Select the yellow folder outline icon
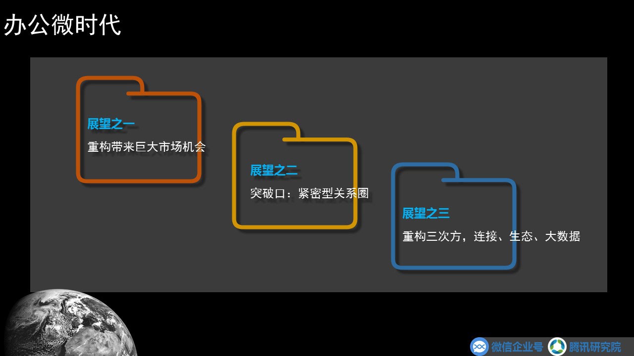The image size is (634, 356). point(295,176)
